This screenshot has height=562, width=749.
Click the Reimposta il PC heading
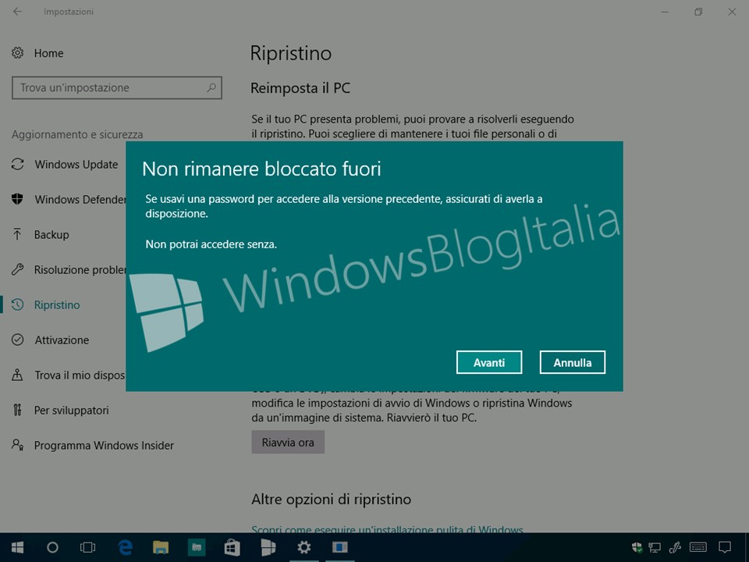pyautogui.click(x=300, y=88)
